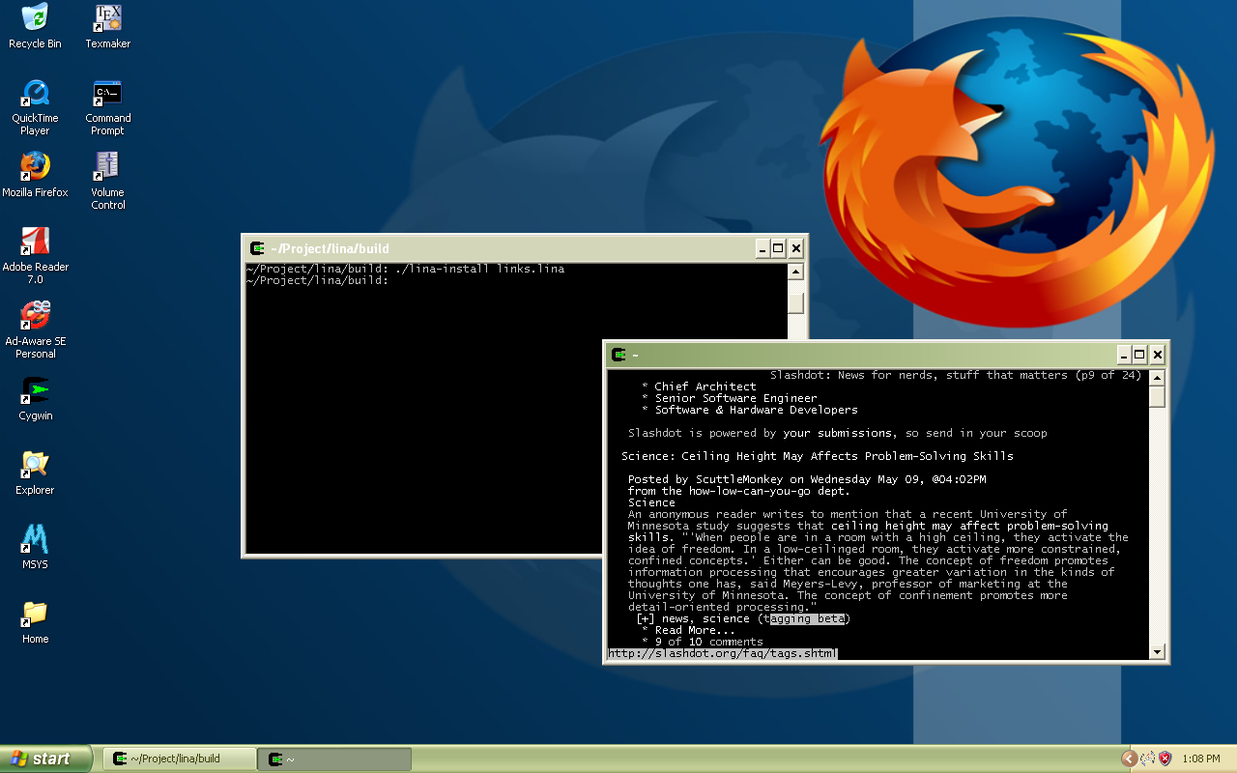The width and height of the screenshot is (1237, 773).
Task: Click the '~' terminal taskbar button
Action: click(x=334, y=759)
